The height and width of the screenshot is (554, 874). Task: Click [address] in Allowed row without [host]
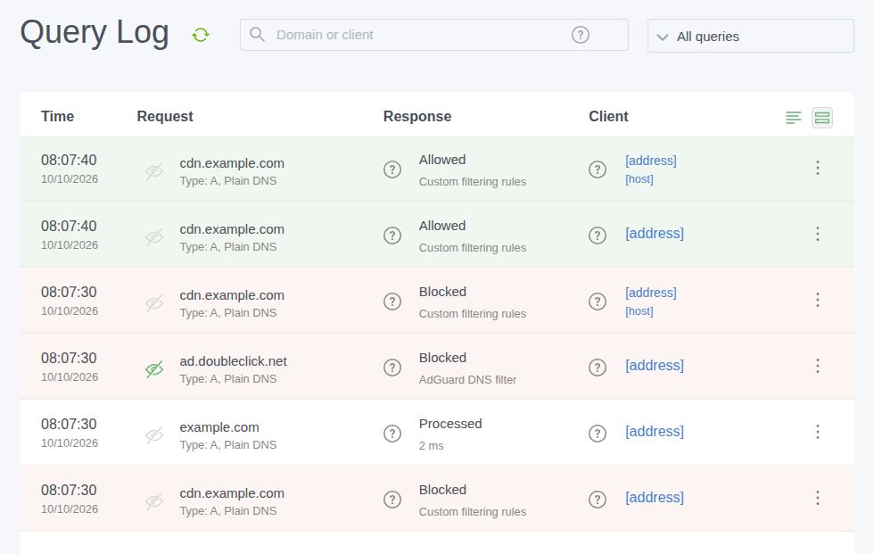coord(655,234)
